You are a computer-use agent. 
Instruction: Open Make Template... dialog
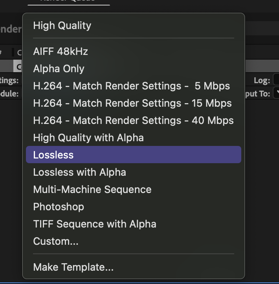click(x=134, y=267)
